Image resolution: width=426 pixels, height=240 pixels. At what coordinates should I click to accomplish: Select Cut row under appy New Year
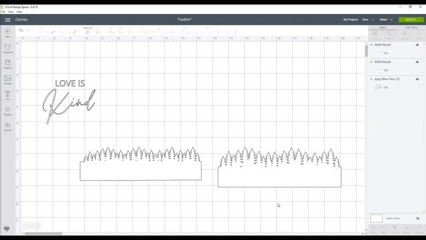pyautogui.click(x=395, y=87)
